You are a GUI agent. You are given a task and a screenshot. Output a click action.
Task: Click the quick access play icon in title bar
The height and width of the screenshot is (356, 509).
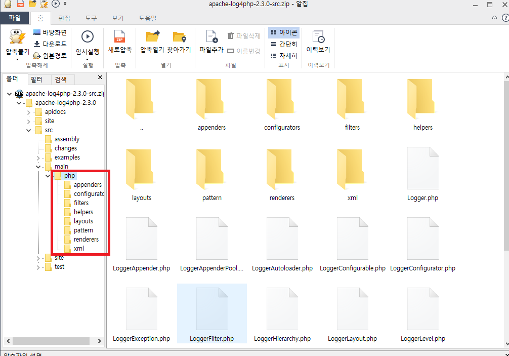pos(56,4)
